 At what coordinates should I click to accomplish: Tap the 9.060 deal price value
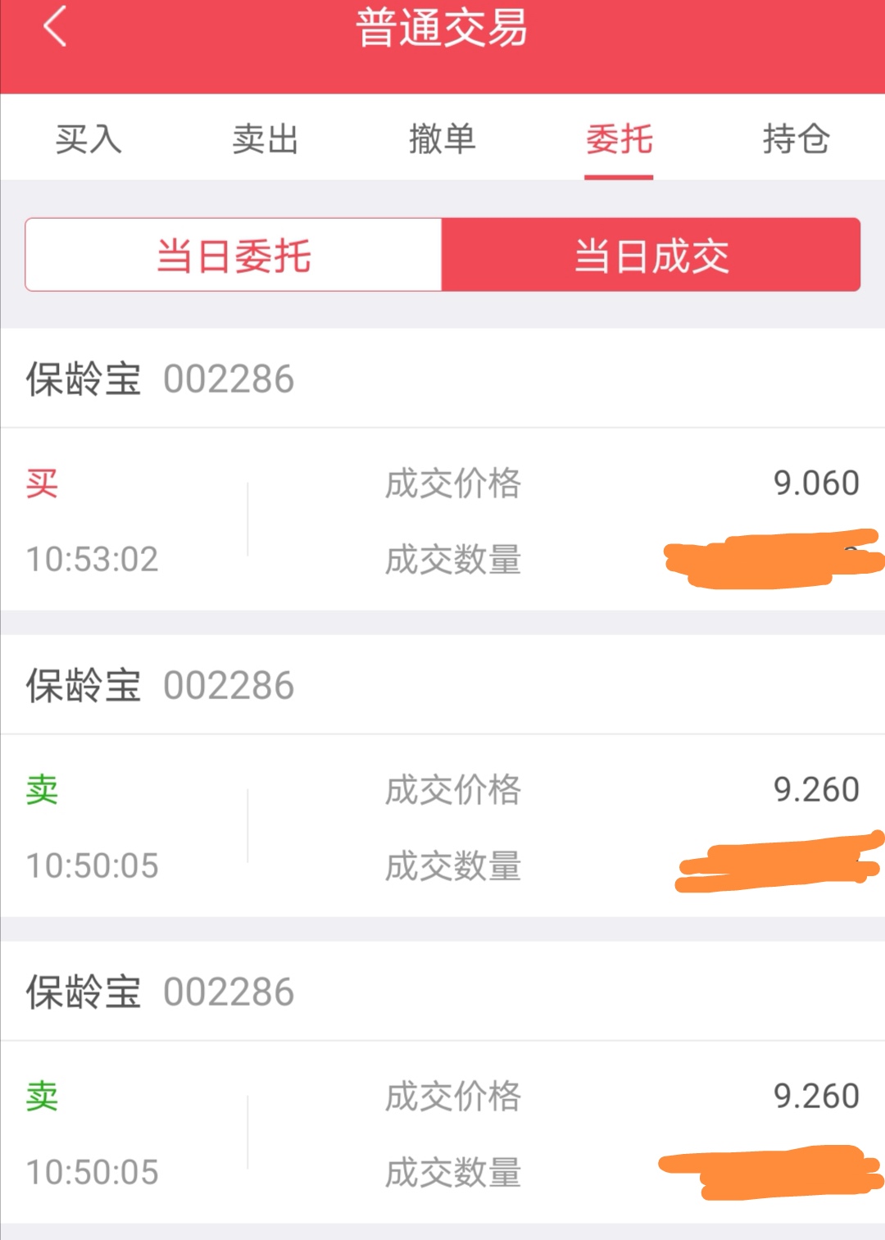tap(815, 484)
